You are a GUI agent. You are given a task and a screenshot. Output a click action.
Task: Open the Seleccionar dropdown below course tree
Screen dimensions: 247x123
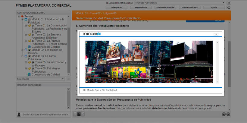40,79
